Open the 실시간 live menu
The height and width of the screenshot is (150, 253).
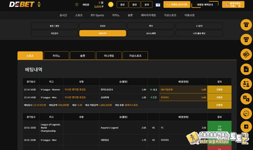pos(63,15)
